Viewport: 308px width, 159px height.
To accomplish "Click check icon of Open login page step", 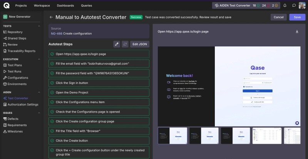I will (x=52, y=54).
